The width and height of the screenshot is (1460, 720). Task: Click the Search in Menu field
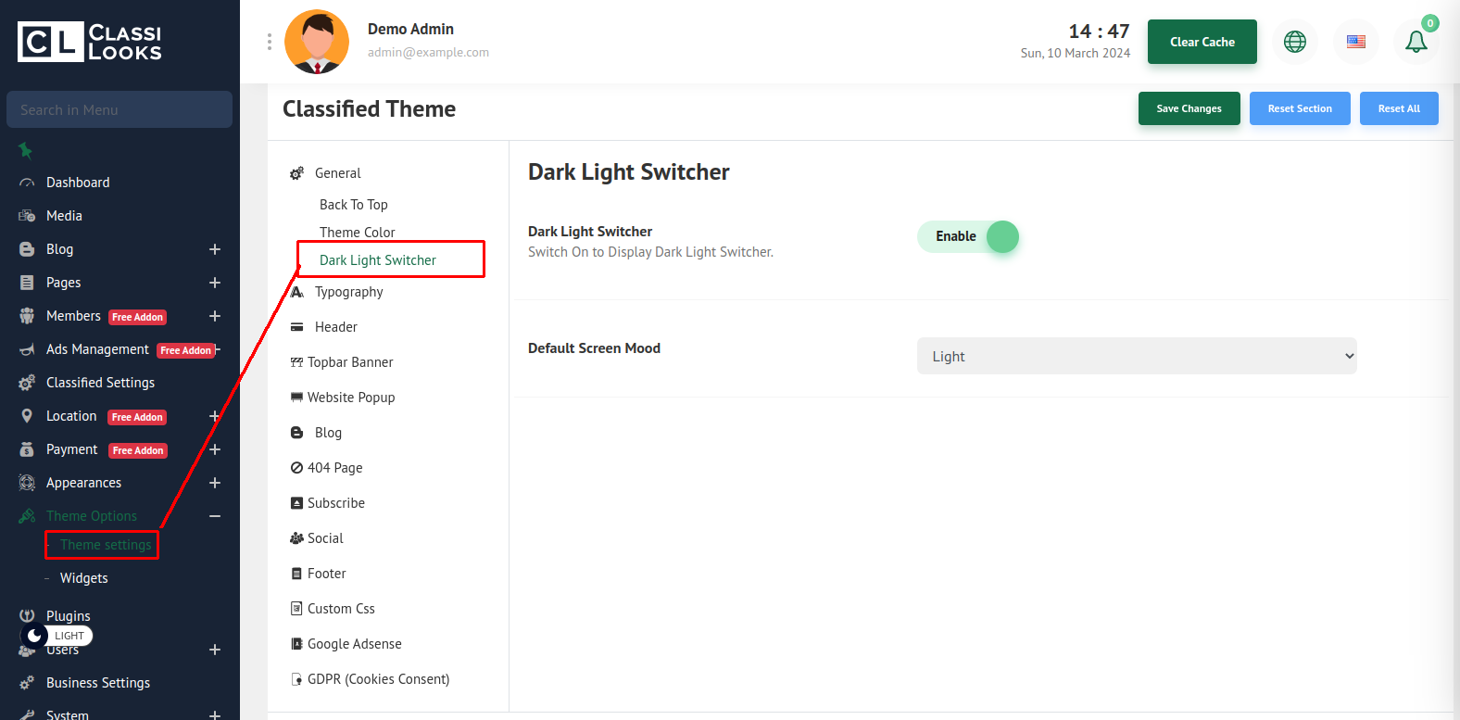tap(120, 109)
